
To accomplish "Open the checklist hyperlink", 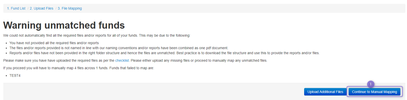I will click(122, 61).
